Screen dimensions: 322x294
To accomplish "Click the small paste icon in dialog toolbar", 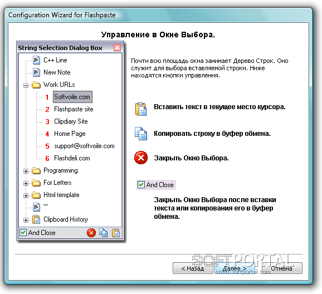I will point(116,233).
